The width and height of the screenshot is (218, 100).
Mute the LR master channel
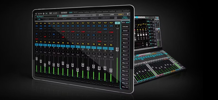point(117,26)
